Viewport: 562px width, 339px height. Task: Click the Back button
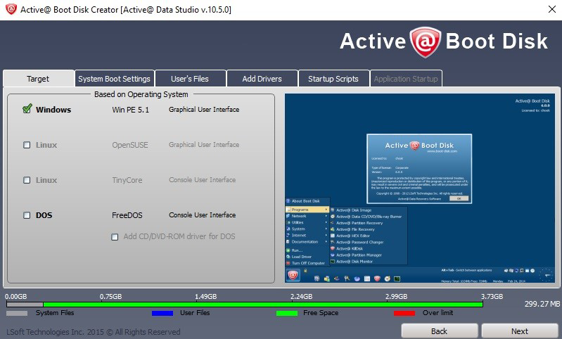click(x=440, y=331)
